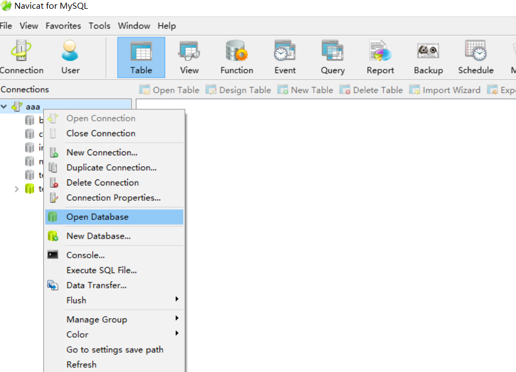Expand the Manage Group submenu arrow
The image size is (516, 372).
pos(177,318)
